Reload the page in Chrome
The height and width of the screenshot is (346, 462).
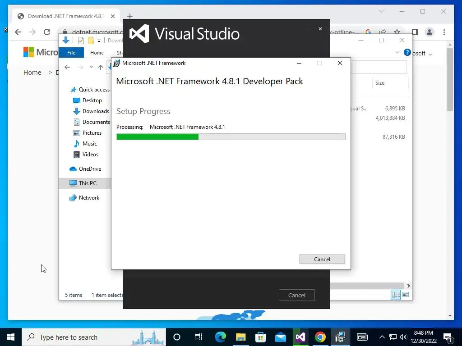pyautogui.click(x=47, y=32)
